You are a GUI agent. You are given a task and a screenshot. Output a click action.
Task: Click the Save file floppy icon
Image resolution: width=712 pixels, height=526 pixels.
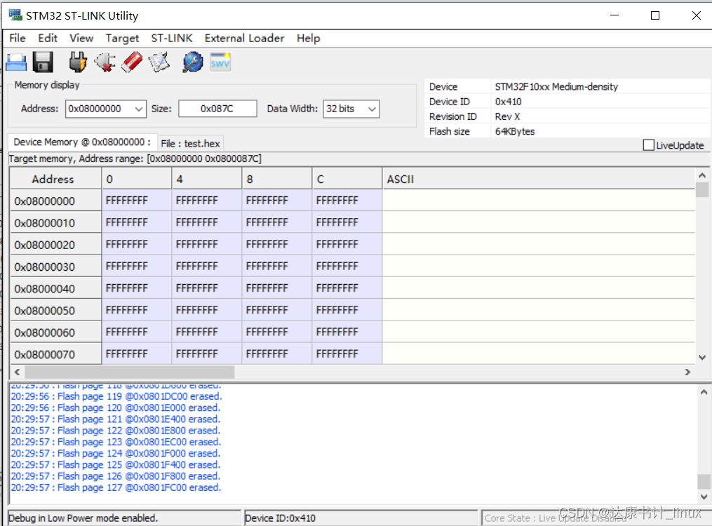click(43, 62)
